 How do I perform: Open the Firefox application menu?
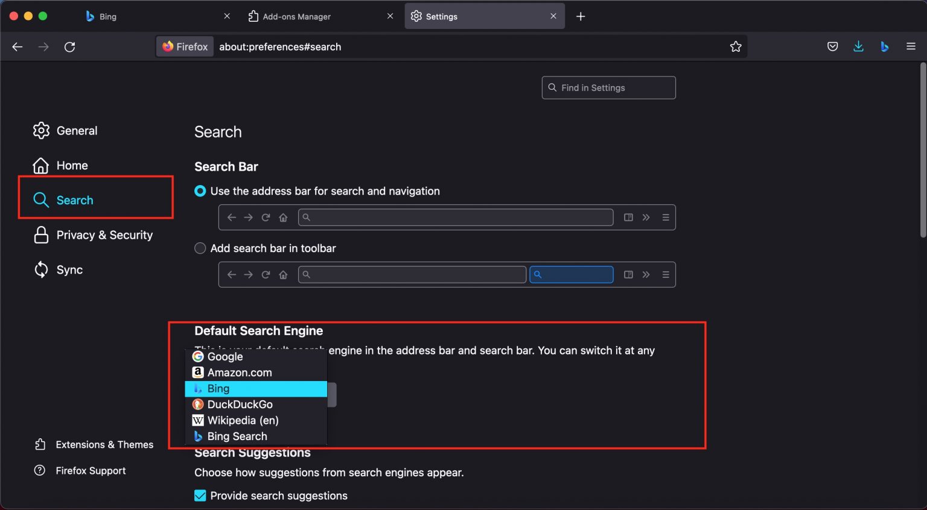click(912, 46)
